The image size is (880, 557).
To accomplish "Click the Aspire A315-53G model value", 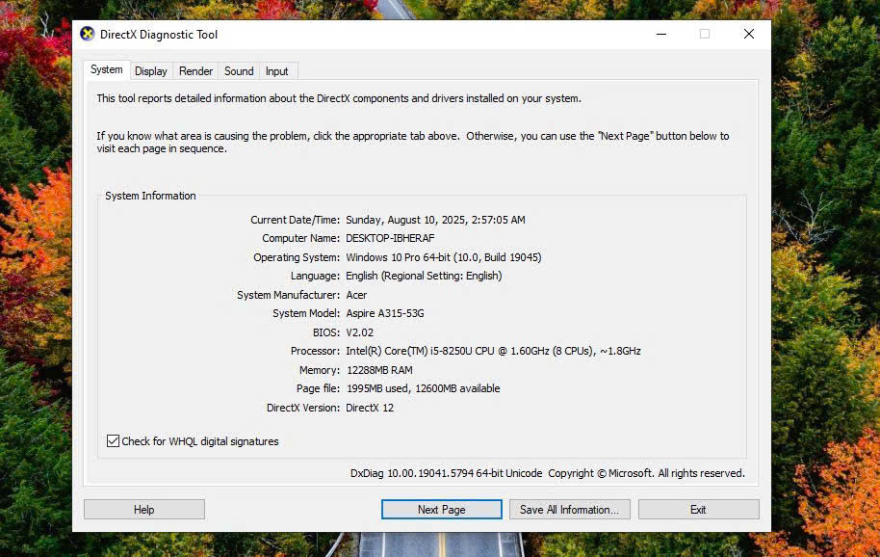I will 385,313.
